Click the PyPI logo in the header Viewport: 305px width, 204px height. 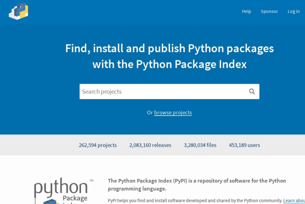coord(18,11)
